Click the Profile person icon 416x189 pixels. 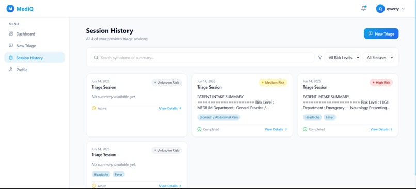click(11, 70)
